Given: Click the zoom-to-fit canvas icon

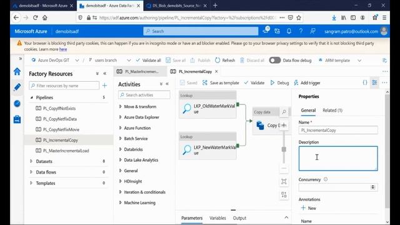Looking at the screenshot, I should (284, 181).
